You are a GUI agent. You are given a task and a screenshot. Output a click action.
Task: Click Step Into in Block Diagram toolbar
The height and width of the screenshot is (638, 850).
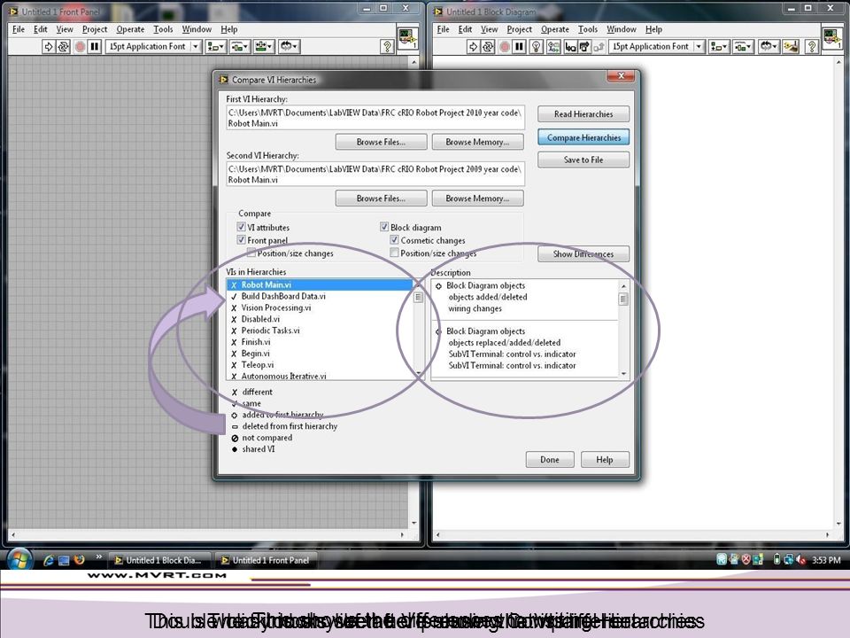(570, 47)
